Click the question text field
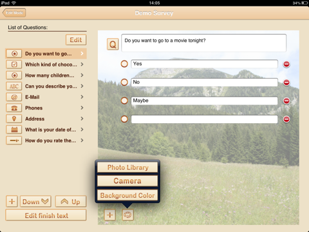 tap(203, 43)
